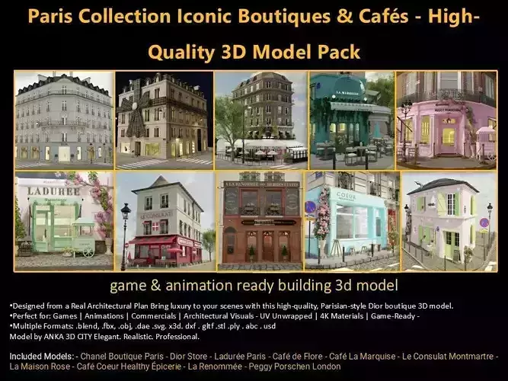Image resolution: width=508 pixels, height=381 pixels.
Task: Click the 'Quality 3D Model Pack' title line
Action: pos(254,53)
